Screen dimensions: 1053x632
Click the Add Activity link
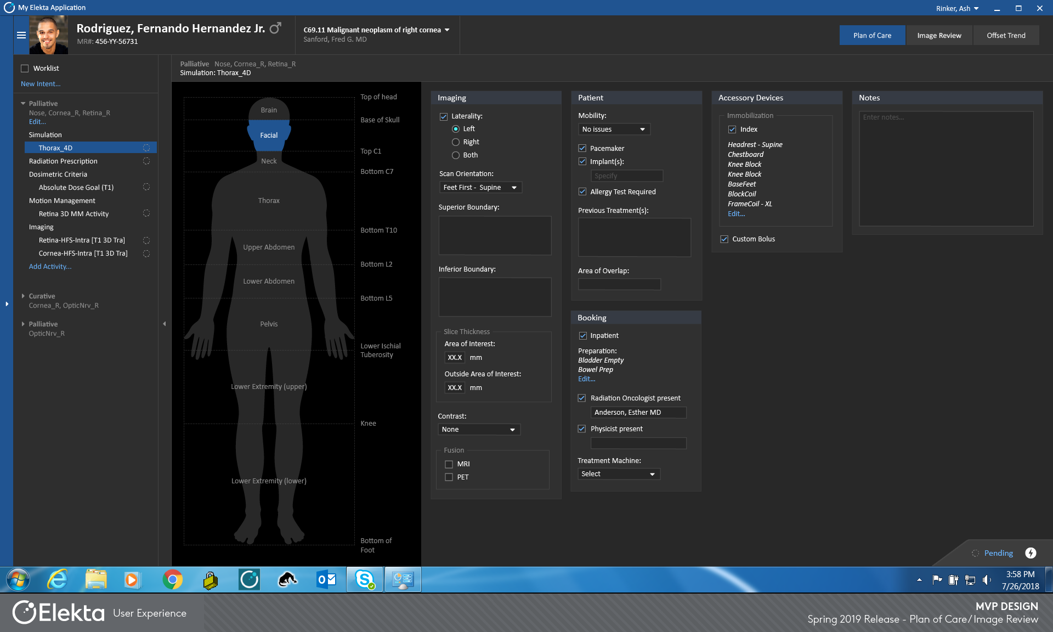50,266
